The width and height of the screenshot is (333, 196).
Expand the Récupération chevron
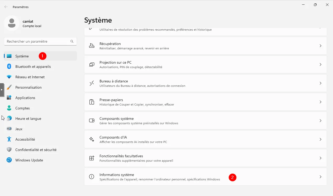click(x=320, y=46)
